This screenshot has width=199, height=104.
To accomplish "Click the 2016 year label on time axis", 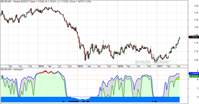I will point(120,66).
